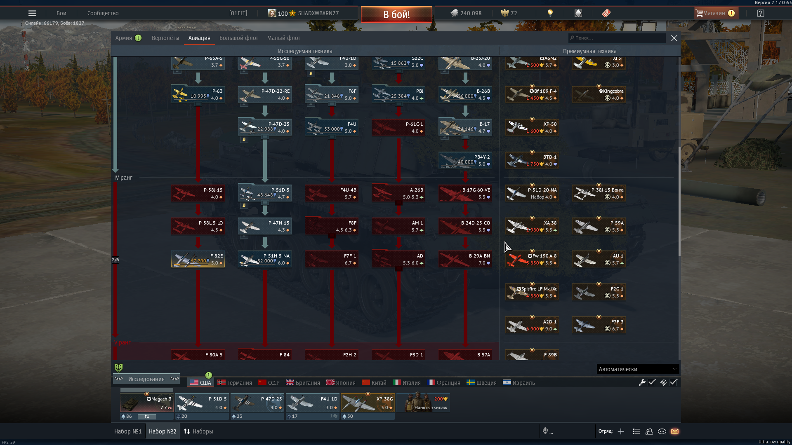Viewport: 792px width, 445px height.
Task: Select the Британия nation tab
Action: tap(303, 383)
